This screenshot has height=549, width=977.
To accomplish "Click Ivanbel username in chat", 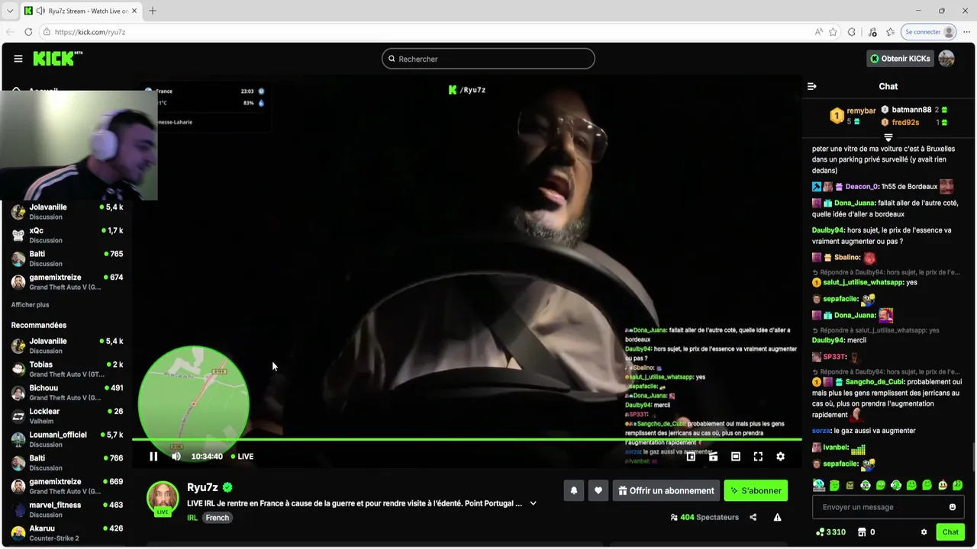I will [835, 448].
